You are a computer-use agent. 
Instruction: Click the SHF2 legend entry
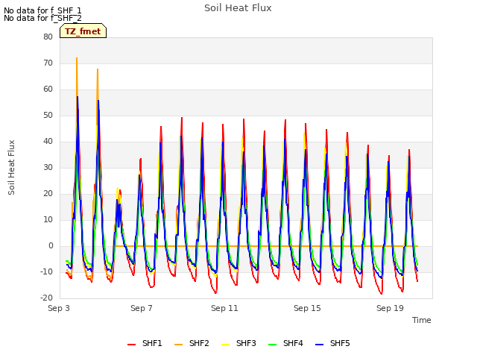pyautogui.click(x=192, y=343)
